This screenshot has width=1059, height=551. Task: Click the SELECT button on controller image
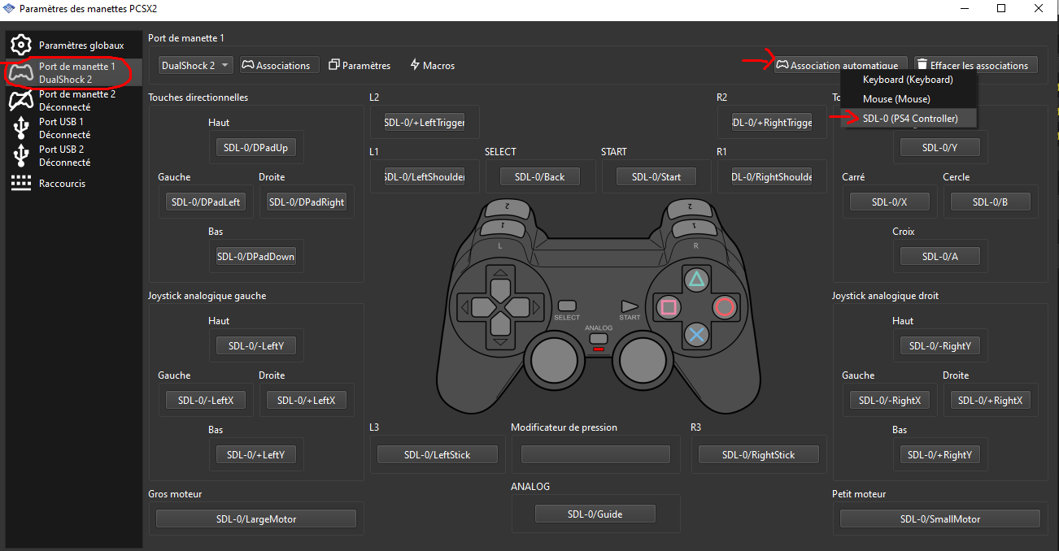click(x=567, y=306)
